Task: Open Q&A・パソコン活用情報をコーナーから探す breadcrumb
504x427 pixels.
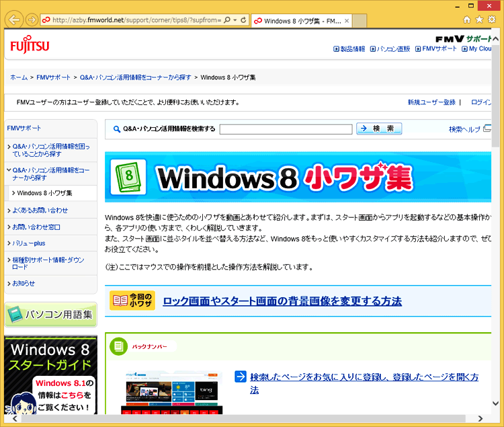Action: point(135,77)
